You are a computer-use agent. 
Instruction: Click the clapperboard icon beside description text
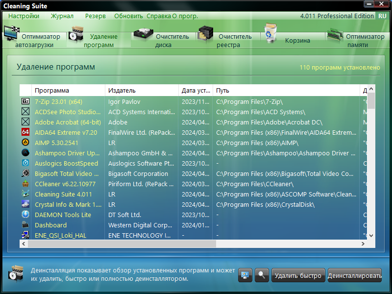pos(16,274)
